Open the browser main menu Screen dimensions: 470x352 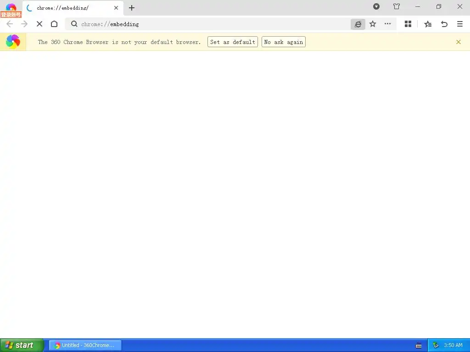(460, 24)
